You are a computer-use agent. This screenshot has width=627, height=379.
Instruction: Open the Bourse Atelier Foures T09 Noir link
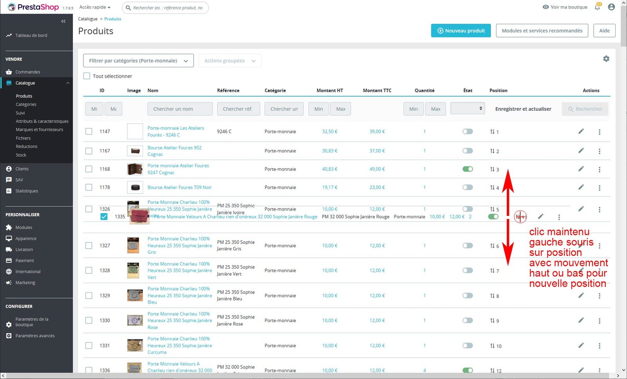point(179,187)
